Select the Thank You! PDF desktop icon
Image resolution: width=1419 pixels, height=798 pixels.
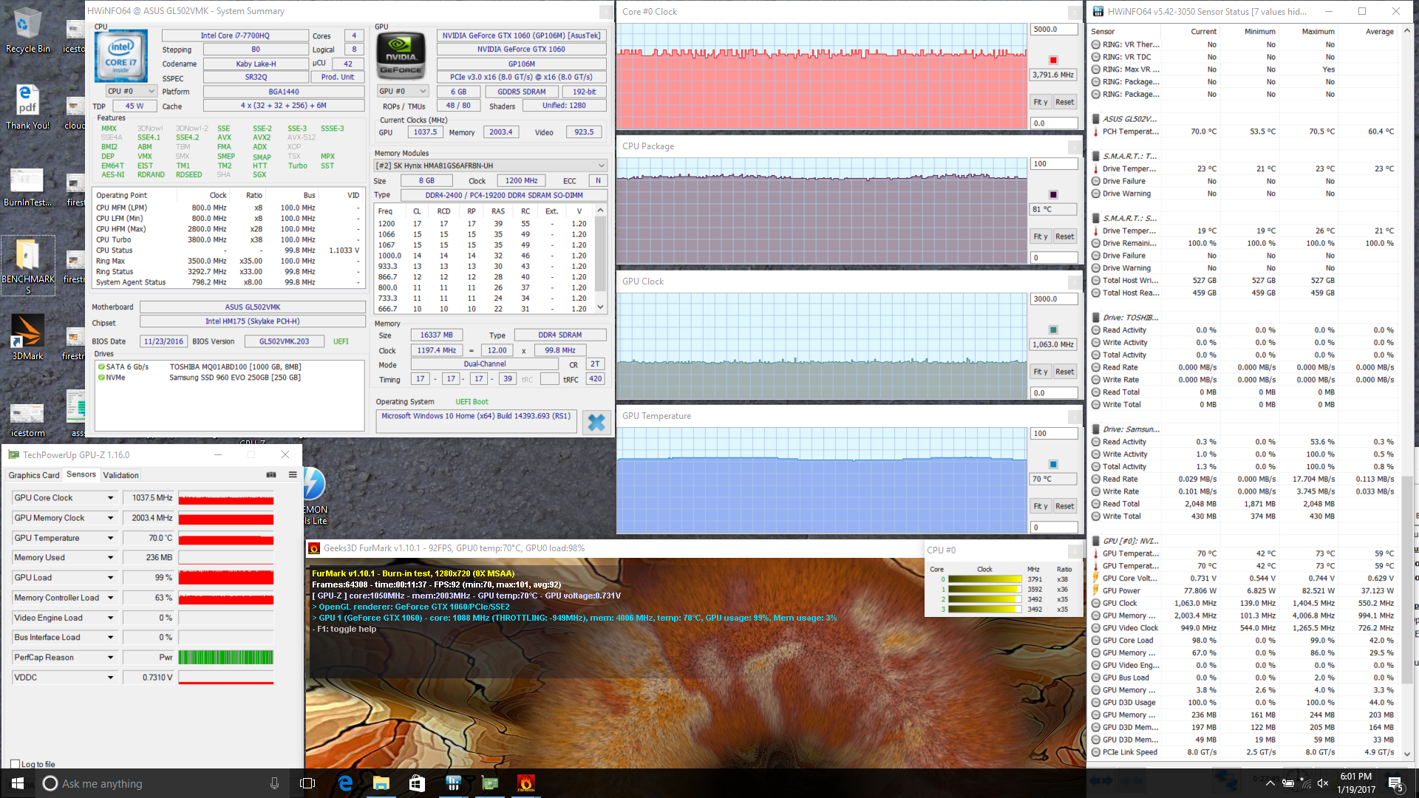[x=28, y=107]
